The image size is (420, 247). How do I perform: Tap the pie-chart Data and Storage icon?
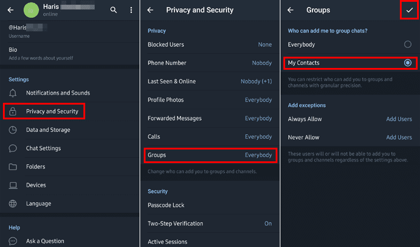(x=12, y=130)
